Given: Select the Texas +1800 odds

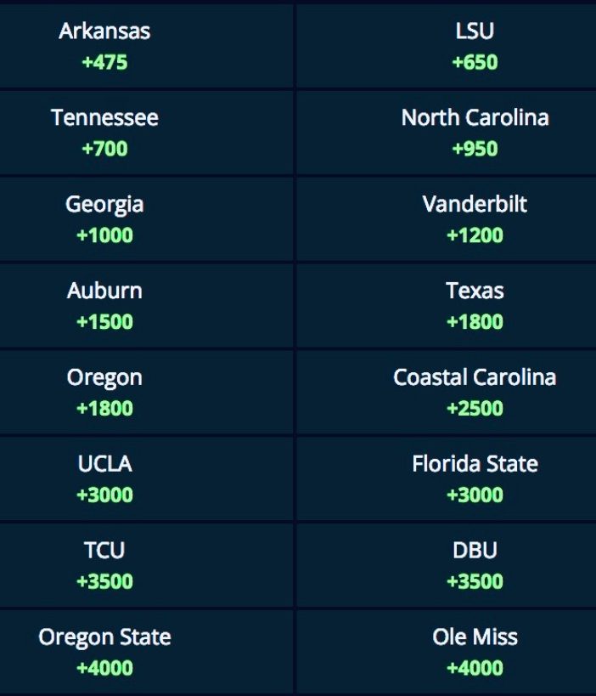Looking at the screenshot, I should 475,306.
